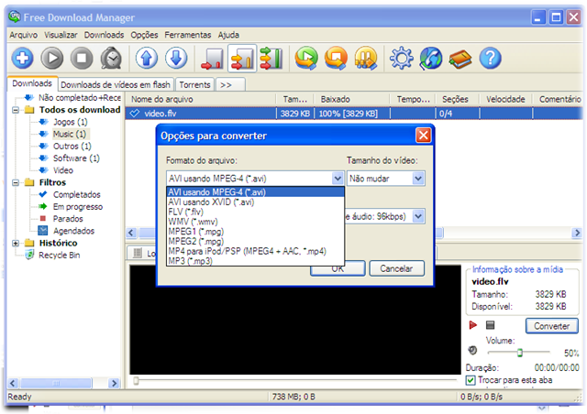The image size is (587, 414).
Task: Click the volume speaker mute icon
Action: click(472, 350)
